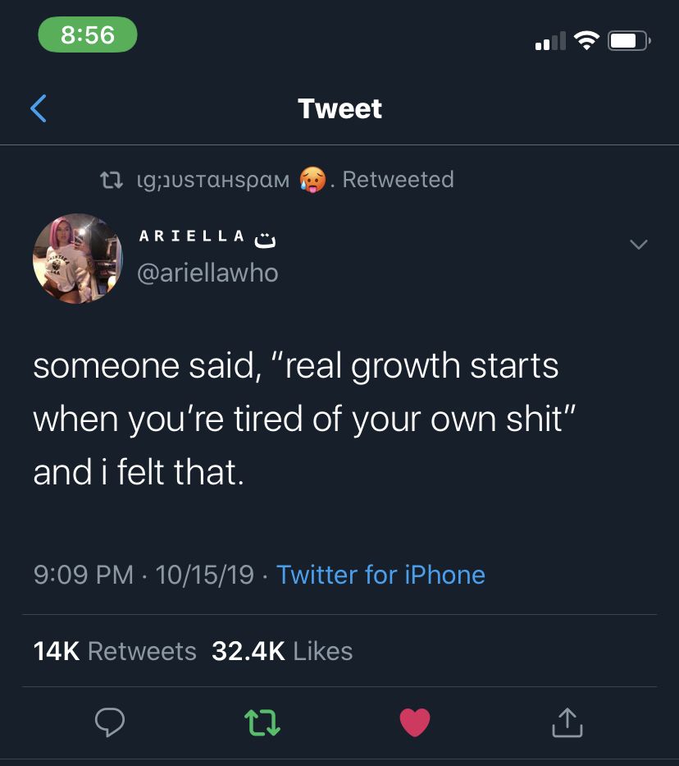Viewport: 679px width, 766px height.
Task: Tap the share upload icon
Action: pos(567,722)
